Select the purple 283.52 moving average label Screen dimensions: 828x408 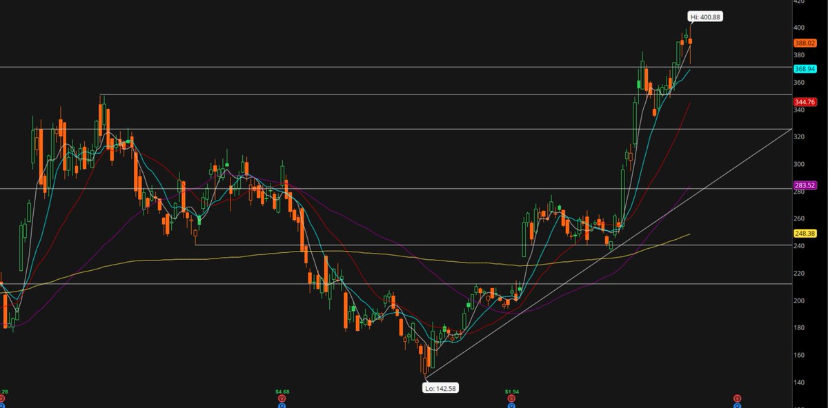(805, 185)
